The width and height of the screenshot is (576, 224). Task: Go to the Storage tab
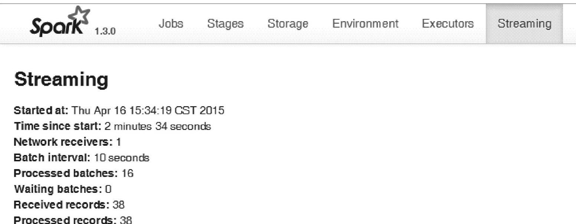[288, 24]
